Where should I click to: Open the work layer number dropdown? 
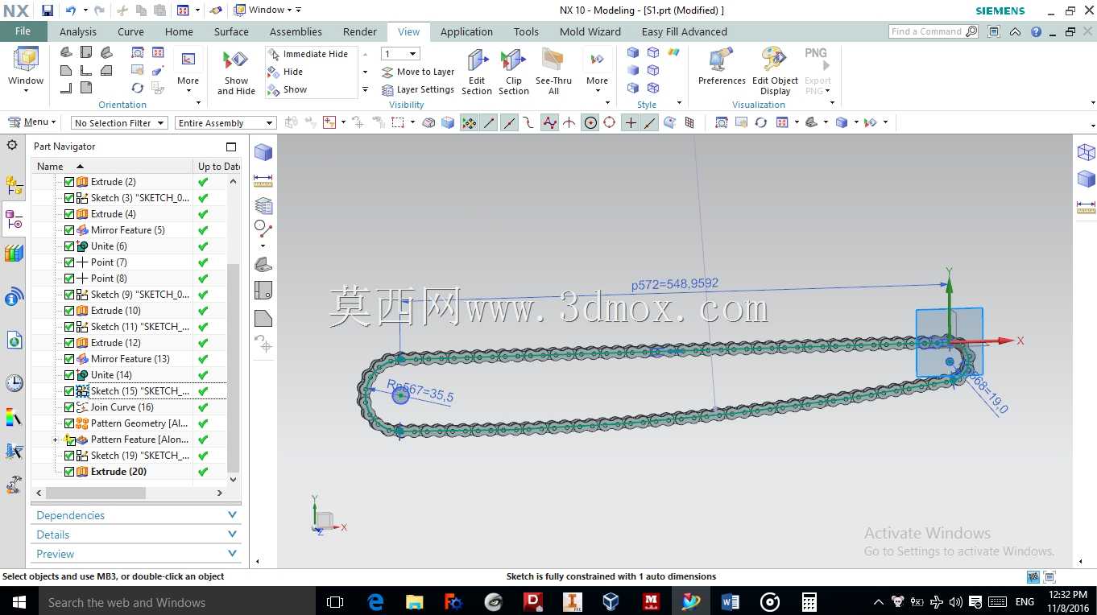click(x=400, y=54)
